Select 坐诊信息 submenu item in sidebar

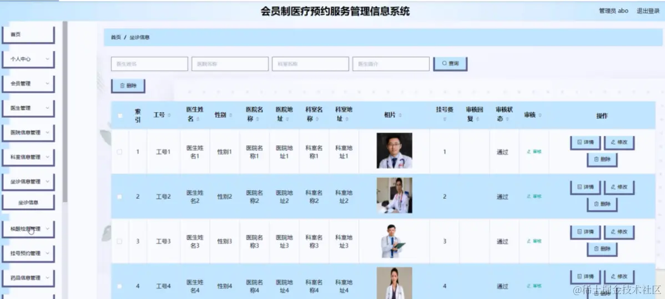[x=28, y=202]
